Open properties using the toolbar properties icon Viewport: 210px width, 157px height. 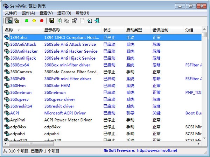pyautogui.click(x=74, y=21)
